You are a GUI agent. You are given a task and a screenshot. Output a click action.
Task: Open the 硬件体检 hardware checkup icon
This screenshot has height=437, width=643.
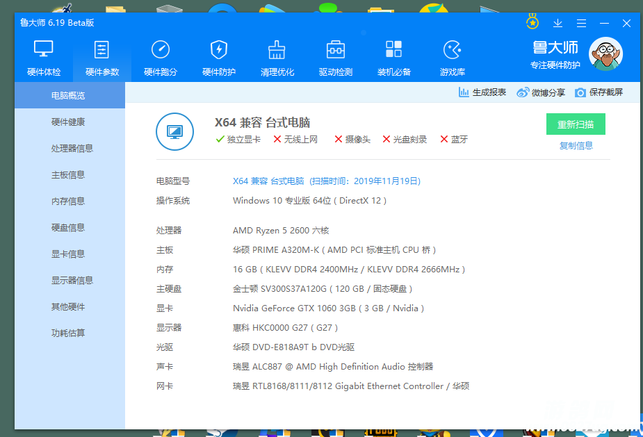click(x=44, y=50)
